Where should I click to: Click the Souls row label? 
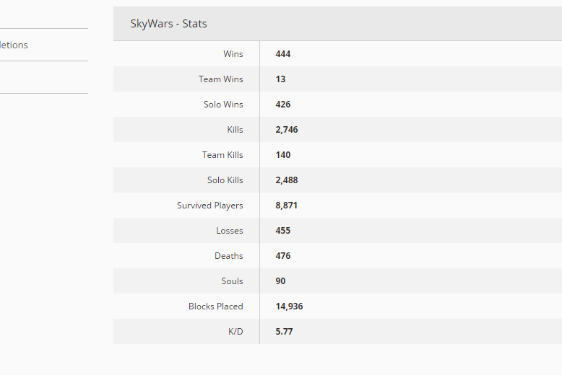(x=232, y=281)
